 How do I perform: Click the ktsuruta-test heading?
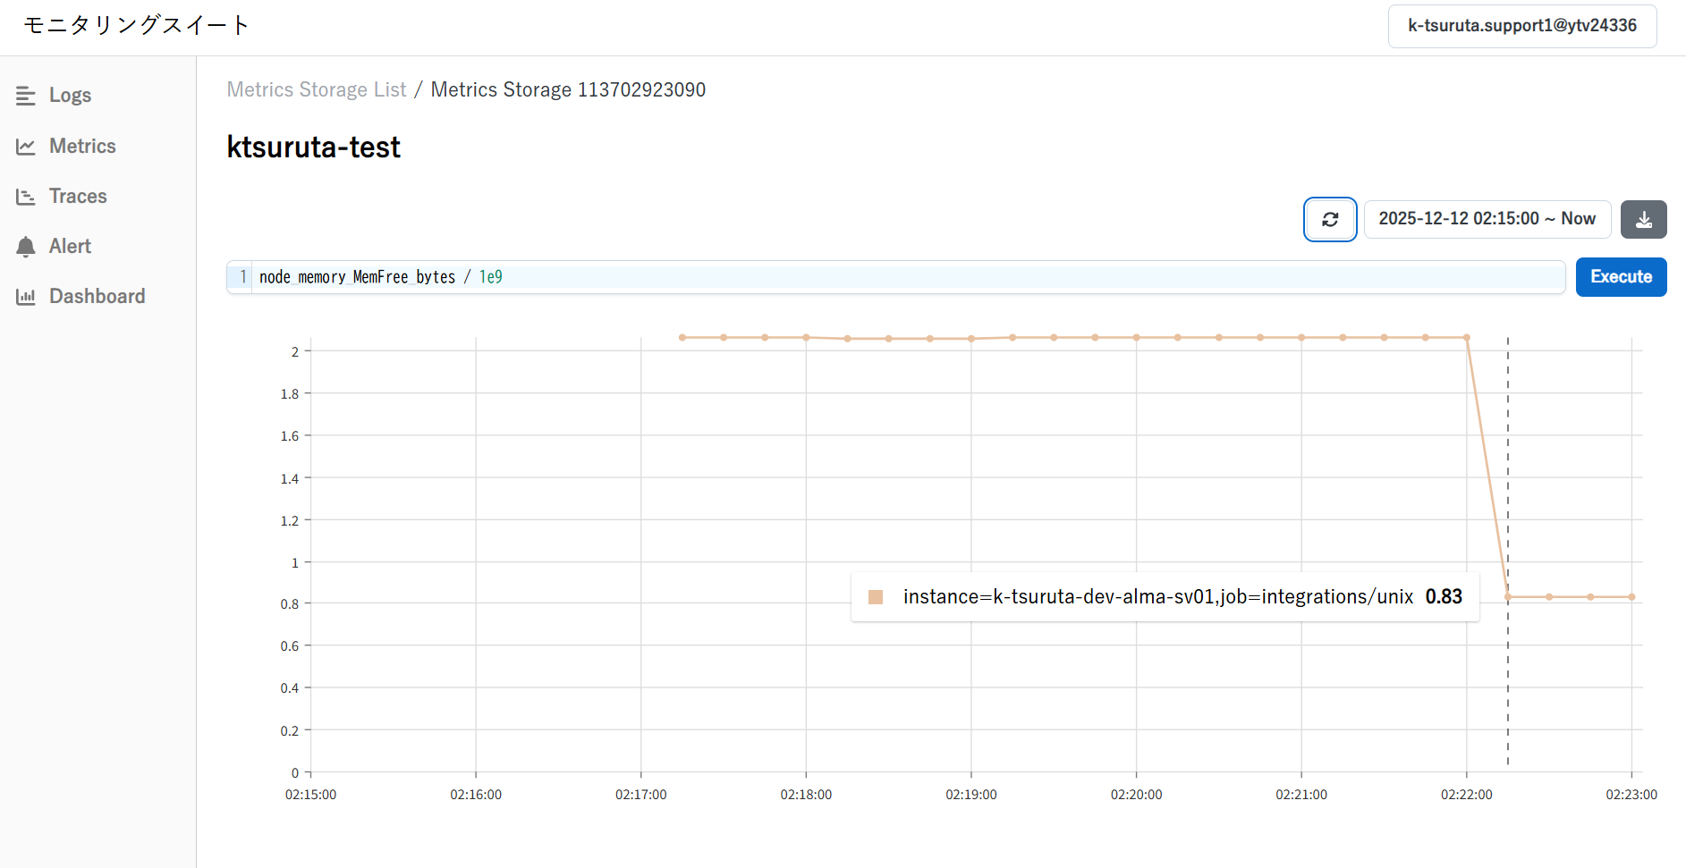(313, 147)
